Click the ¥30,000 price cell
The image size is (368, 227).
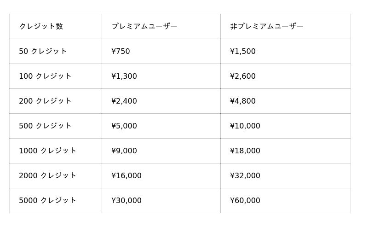(x=126, y=200)
